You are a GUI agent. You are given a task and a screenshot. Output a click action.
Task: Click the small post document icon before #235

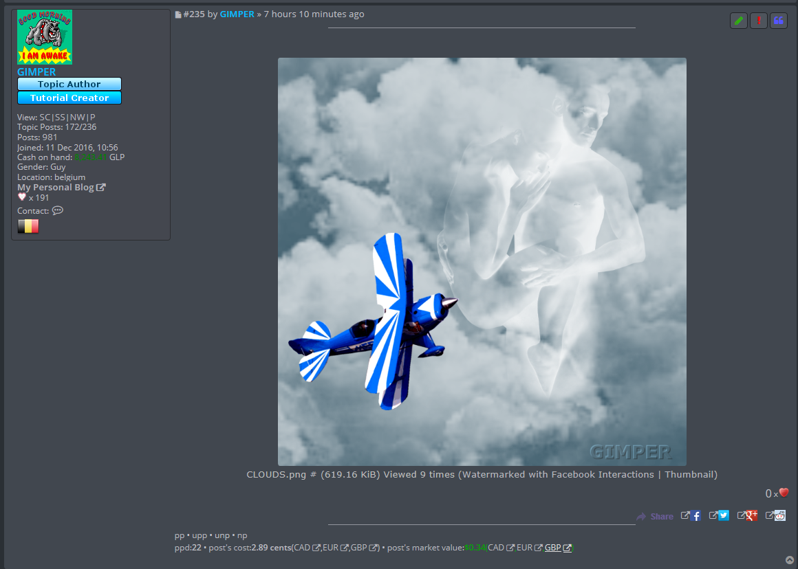pos(178,14)
